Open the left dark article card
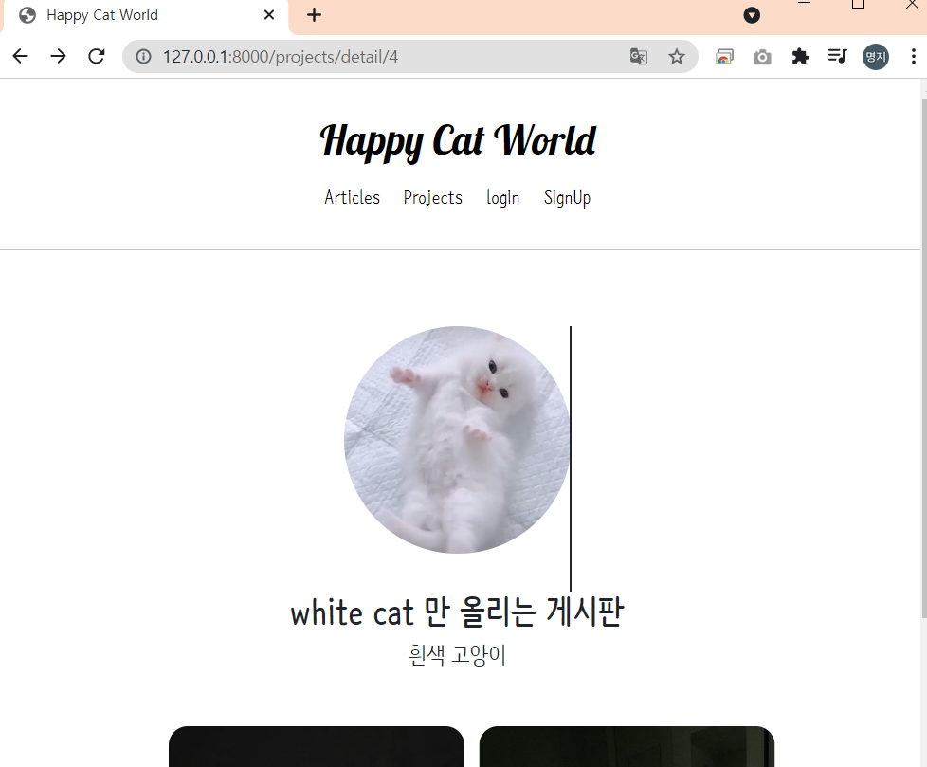The image size is (927, 767). pyautogui.click(x=317, y=746)
